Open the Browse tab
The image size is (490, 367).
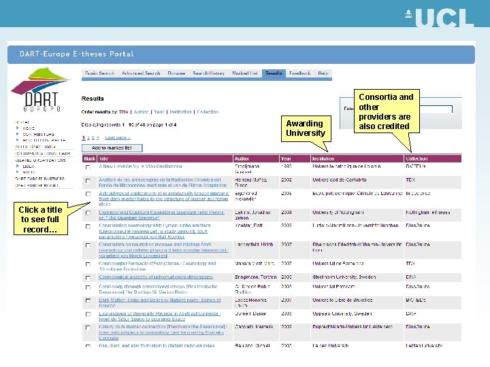(176, 73)
